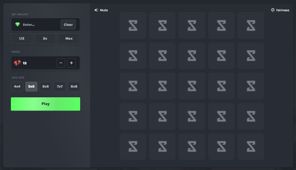This screenshot has width=296, height=170.
Task: Click the green gem icon in bet field
Action: coord(17,25)
